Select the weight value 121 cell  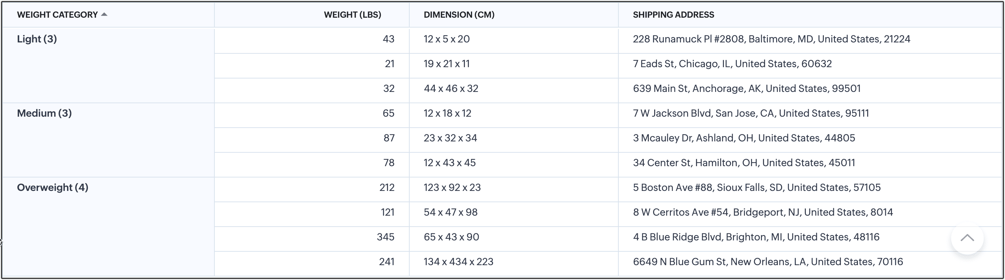click(387, 212)
